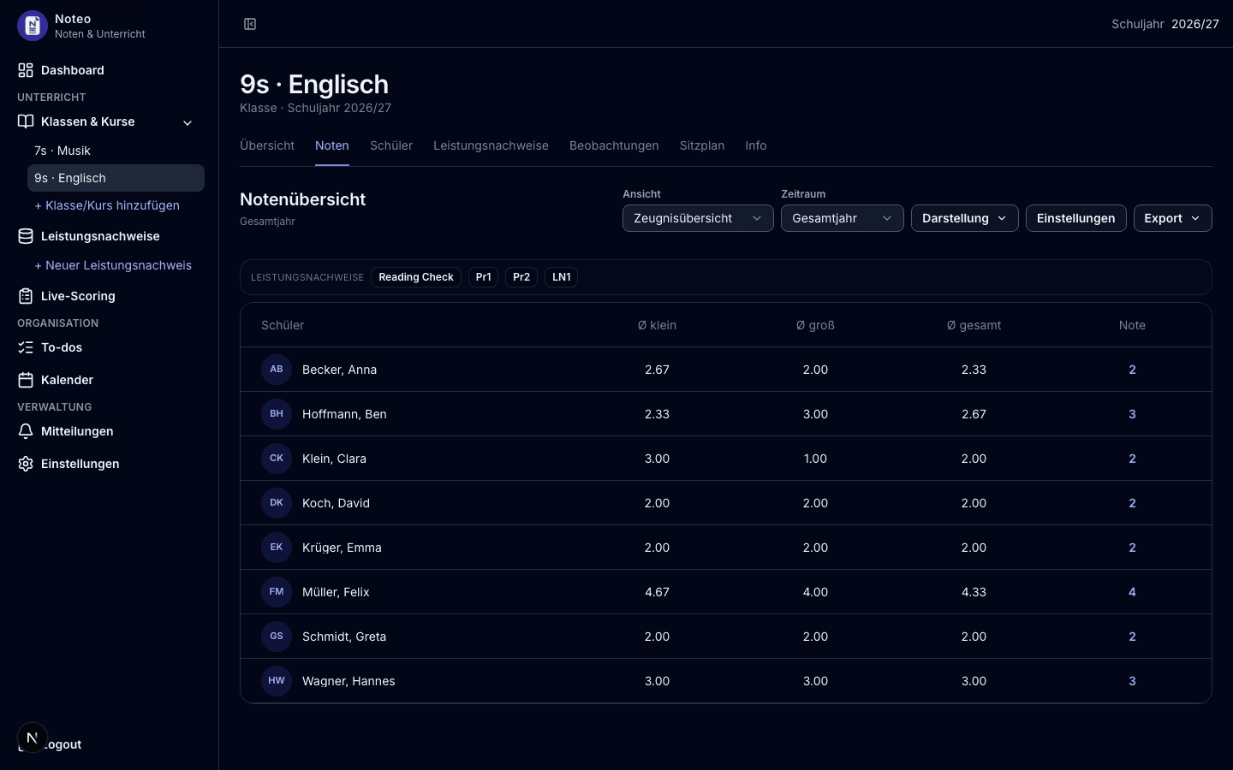Viewport: 1233px width, 770px height.
Task: Collapse the sidebar with the panel icon
Action: (250, 24)
